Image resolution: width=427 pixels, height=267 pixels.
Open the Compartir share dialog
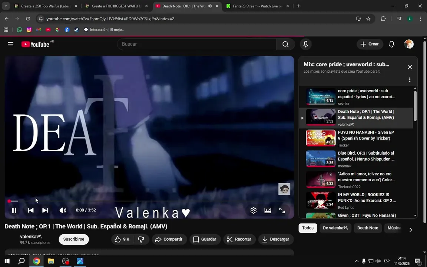169,239
